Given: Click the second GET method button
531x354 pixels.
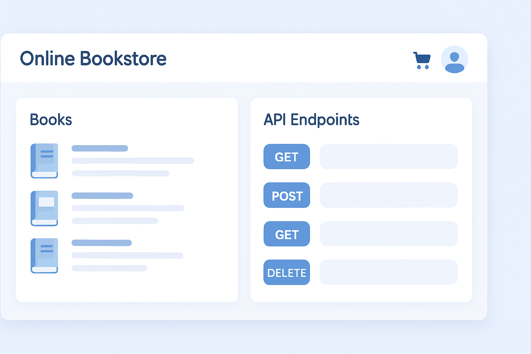Looking at the screenshot, I should pyautogui.click(x=287, y=234).
